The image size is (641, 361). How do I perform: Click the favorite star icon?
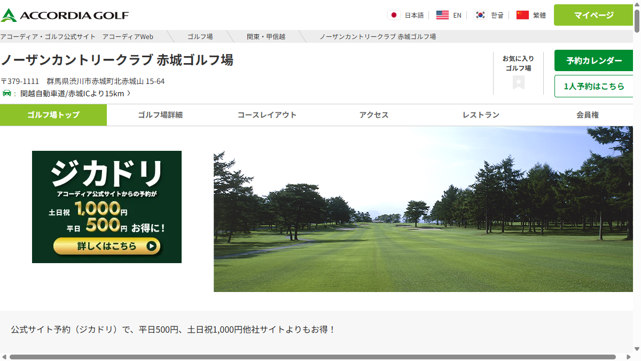tap(518, 82)
